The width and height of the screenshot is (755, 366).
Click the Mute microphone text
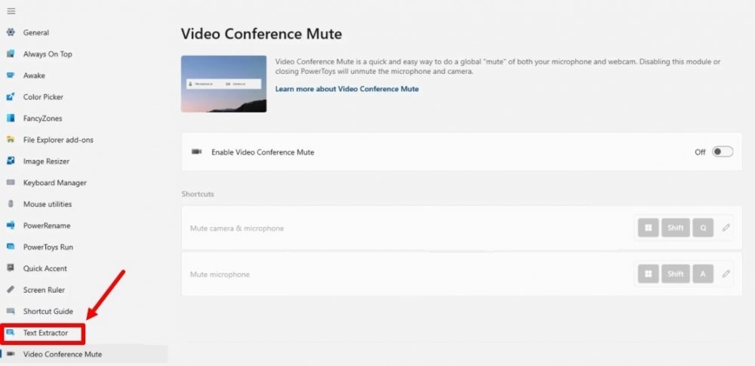tap(220, 275)
